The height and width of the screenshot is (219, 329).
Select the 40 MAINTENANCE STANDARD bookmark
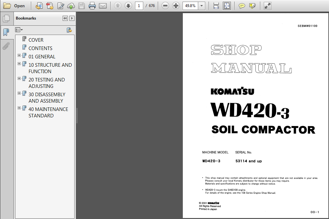[x=48, y=112]
